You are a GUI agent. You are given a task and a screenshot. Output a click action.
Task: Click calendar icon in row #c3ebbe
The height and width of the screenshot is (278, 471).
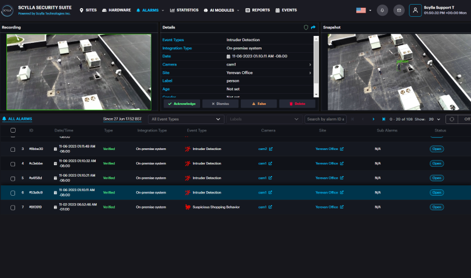coord(55,163)
